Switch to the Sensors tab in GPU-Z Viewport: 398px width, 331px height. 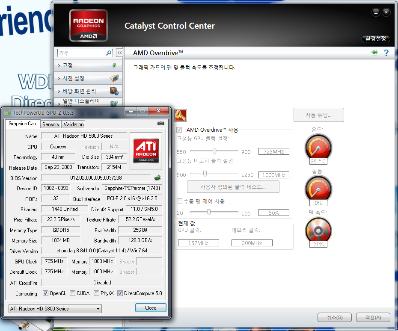point(50,124)
